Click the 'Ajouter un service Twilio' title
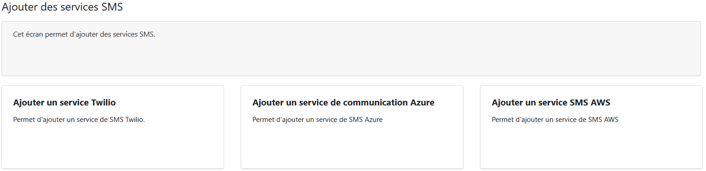This screenshot has width=706, height=171. coord(64,103)
